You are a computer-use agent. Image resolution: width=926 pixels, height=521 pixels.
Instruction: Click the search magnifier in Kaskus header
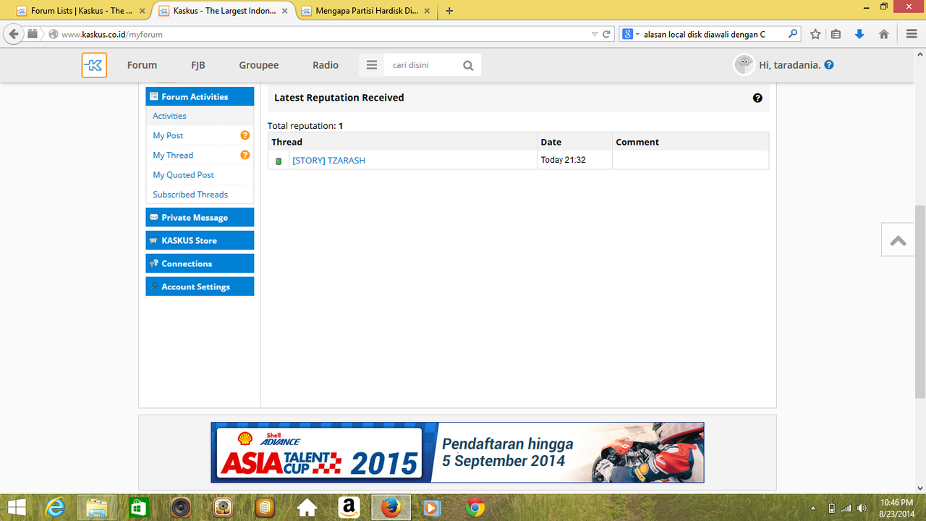click(x=468, y=66)
